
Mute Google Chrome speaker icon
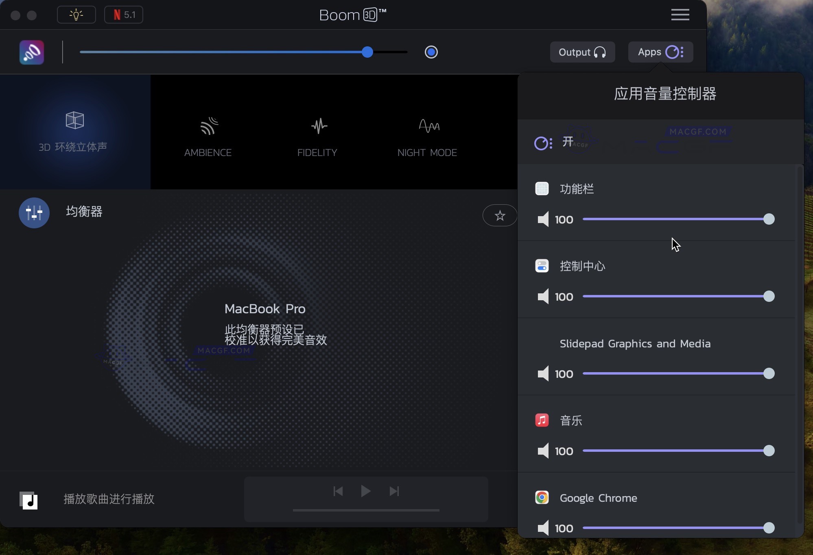click(543, 528)
